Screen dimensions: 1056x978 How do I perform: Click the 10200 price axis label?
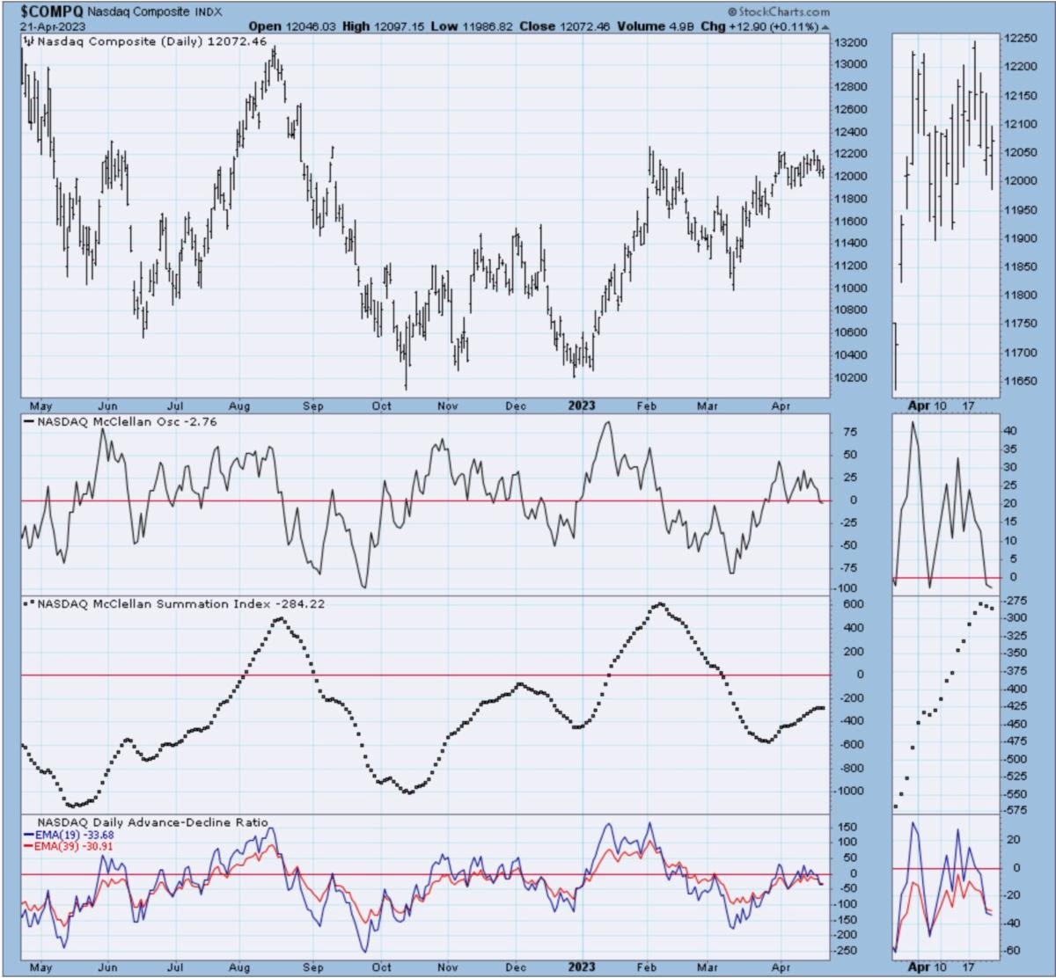[851, 377]
